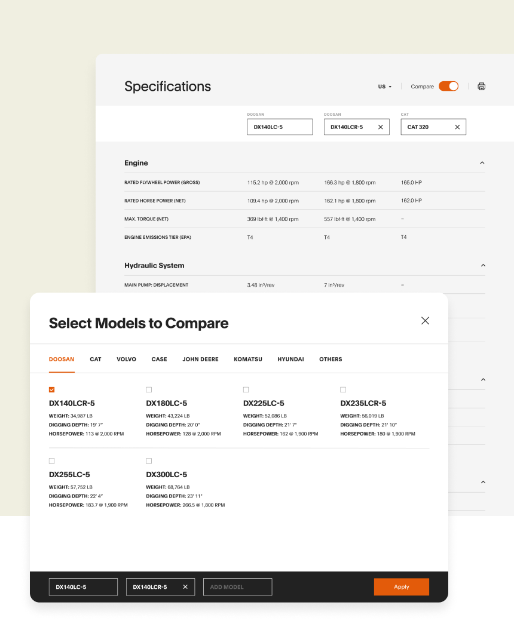Image resolution: width=514 pixels, height=642 pixels.
Task: Collapse the Engine section
Action: 482,163
